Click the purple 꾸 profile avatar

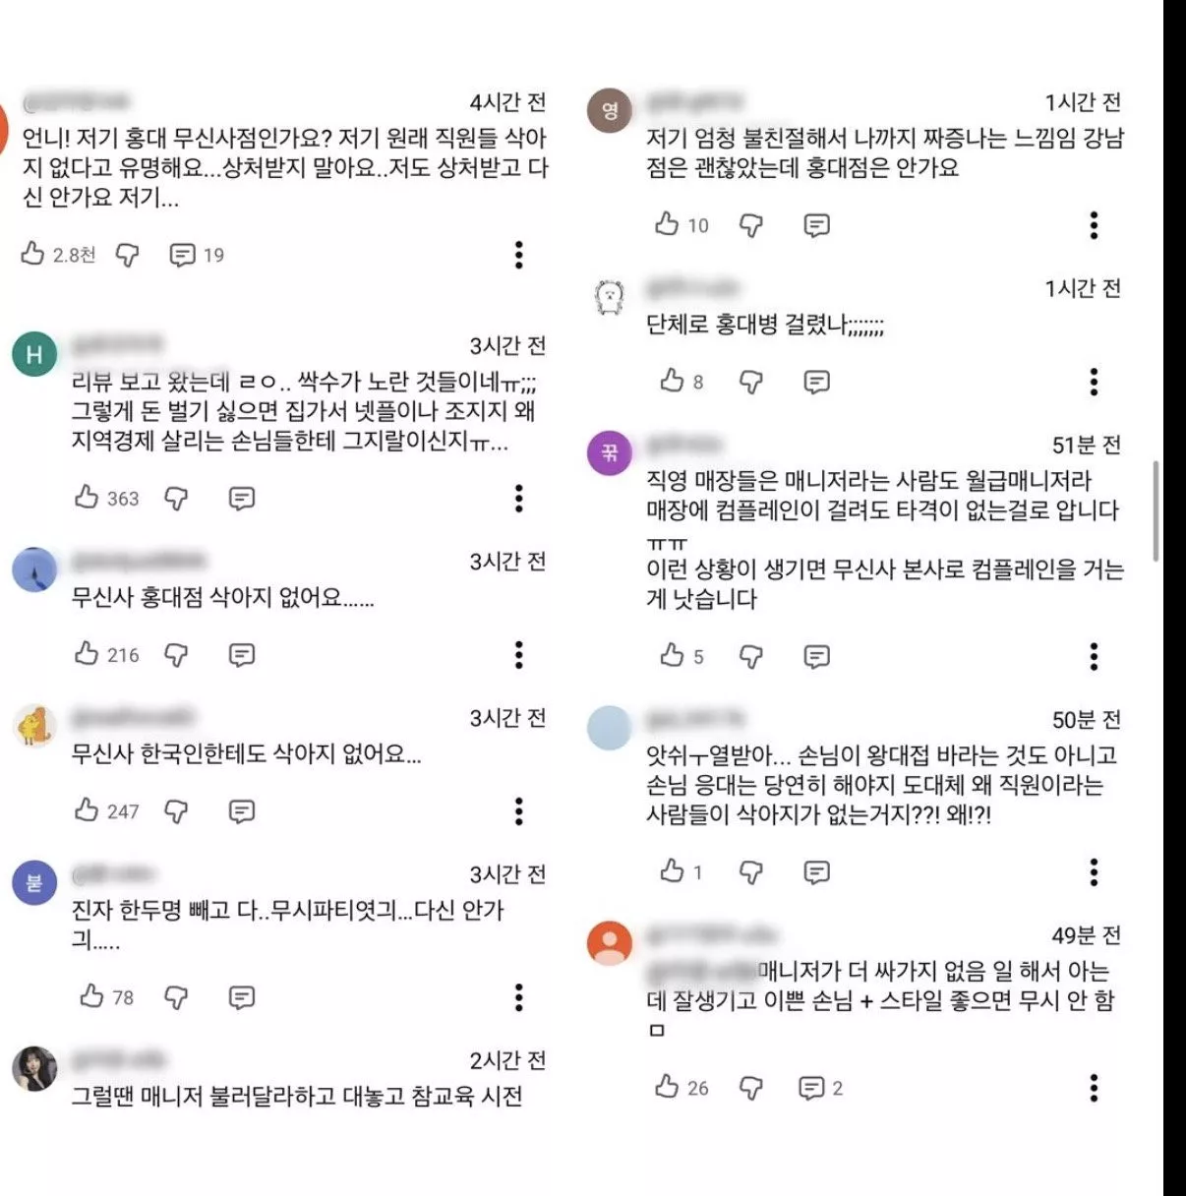pos(610,452)
